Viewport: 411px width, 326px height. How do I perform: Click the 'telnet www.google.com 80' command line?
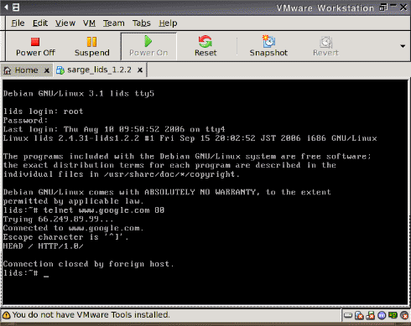coord(104,210)
